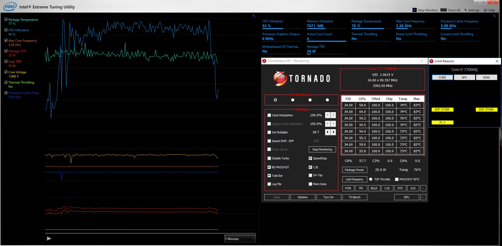Viewport: 502px width, 246px height.
Task: Click the Show All toolbar item
Action: tap(450, 10)
